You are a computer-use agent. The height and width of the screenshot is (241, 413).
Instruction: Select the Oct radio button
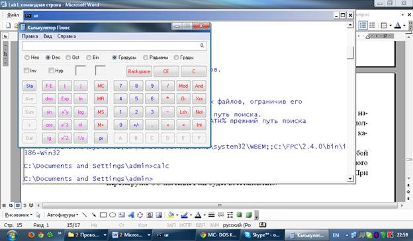[x=68, y=57]
